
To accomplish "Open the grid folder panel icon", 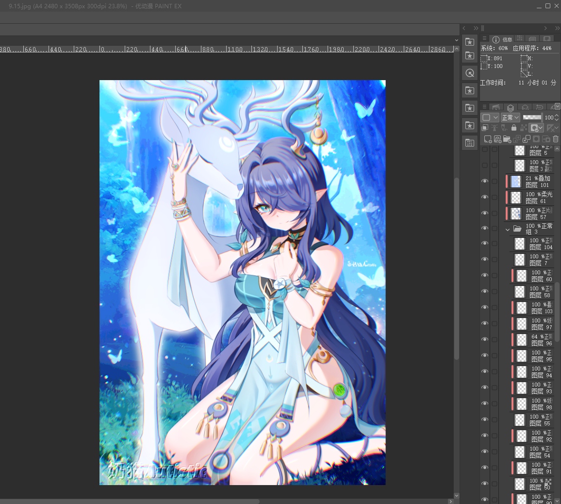I will pos(470,143).
